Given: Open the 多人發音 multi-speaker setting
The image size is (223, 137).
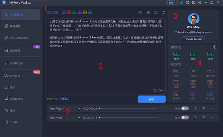Looking at the screenshot, I should tap(210, 95).
